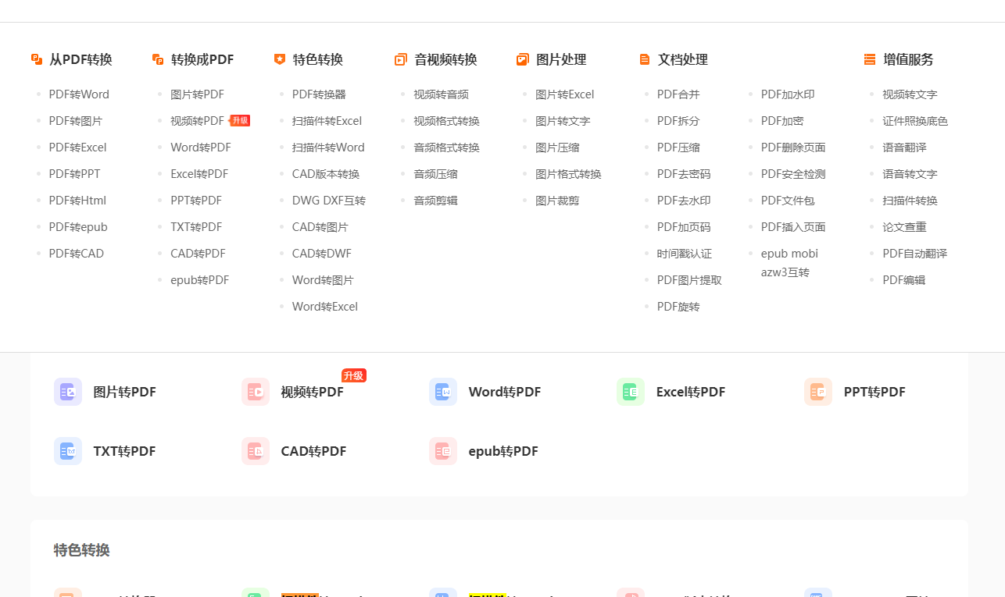The height and width of the screenshot is (597, 1005).
Task: Select 图片转文字 link
Action: coord(563,121)
